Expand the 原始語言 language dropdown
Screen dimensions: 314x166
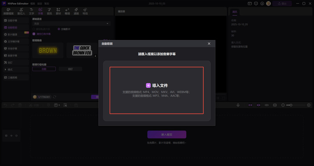point(71,24)
